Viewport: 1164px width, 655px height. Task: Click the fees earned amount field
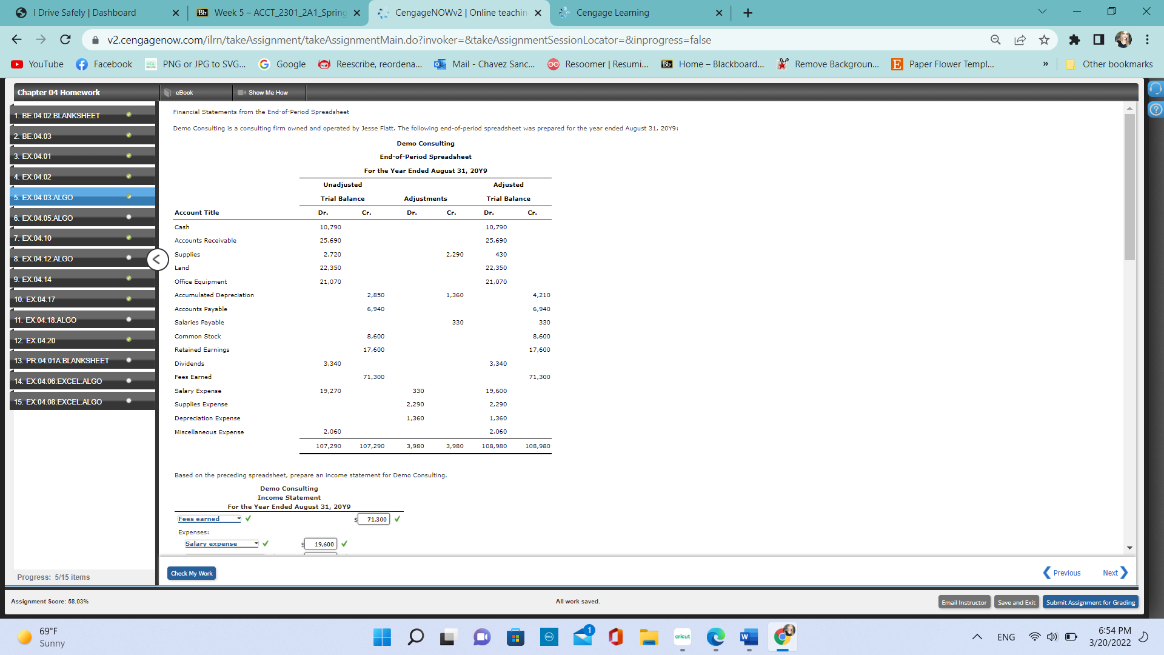(x=375, y=520)
